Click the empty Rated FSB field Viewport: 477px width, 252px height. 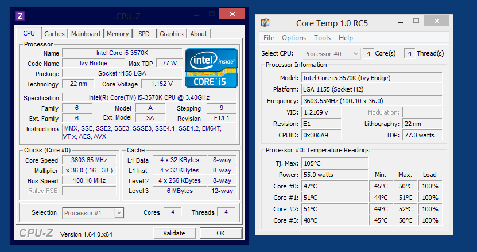[x=89, y=191]
